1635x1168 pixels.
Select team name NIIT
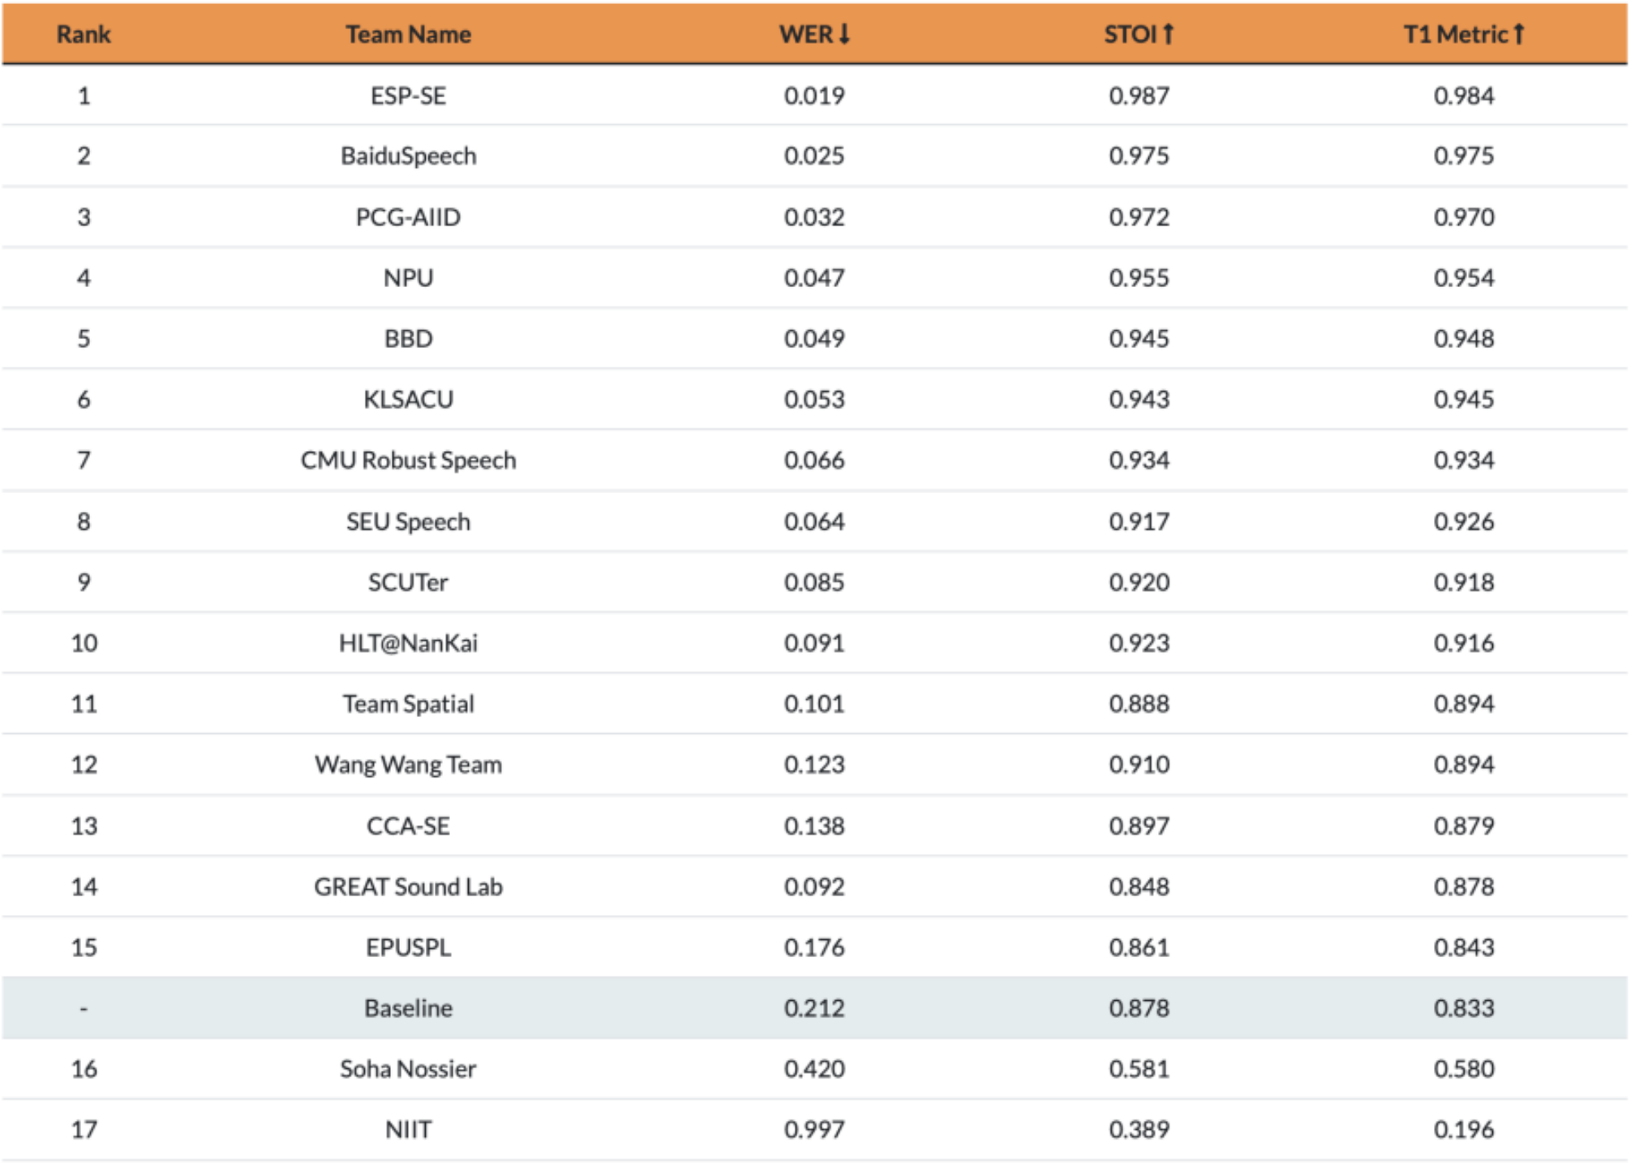[x=408, y=1130]
